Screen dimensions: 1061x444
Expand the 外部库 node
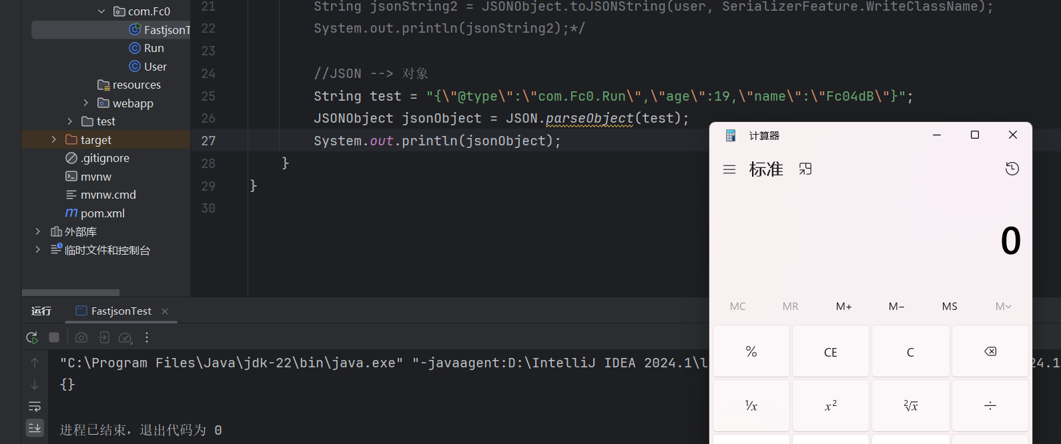[x=38, y=231]
